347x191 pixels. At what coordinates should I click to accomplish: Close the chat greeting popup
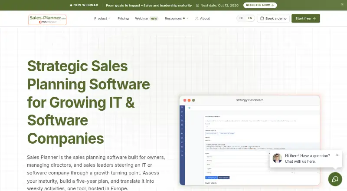pos(337,155)
